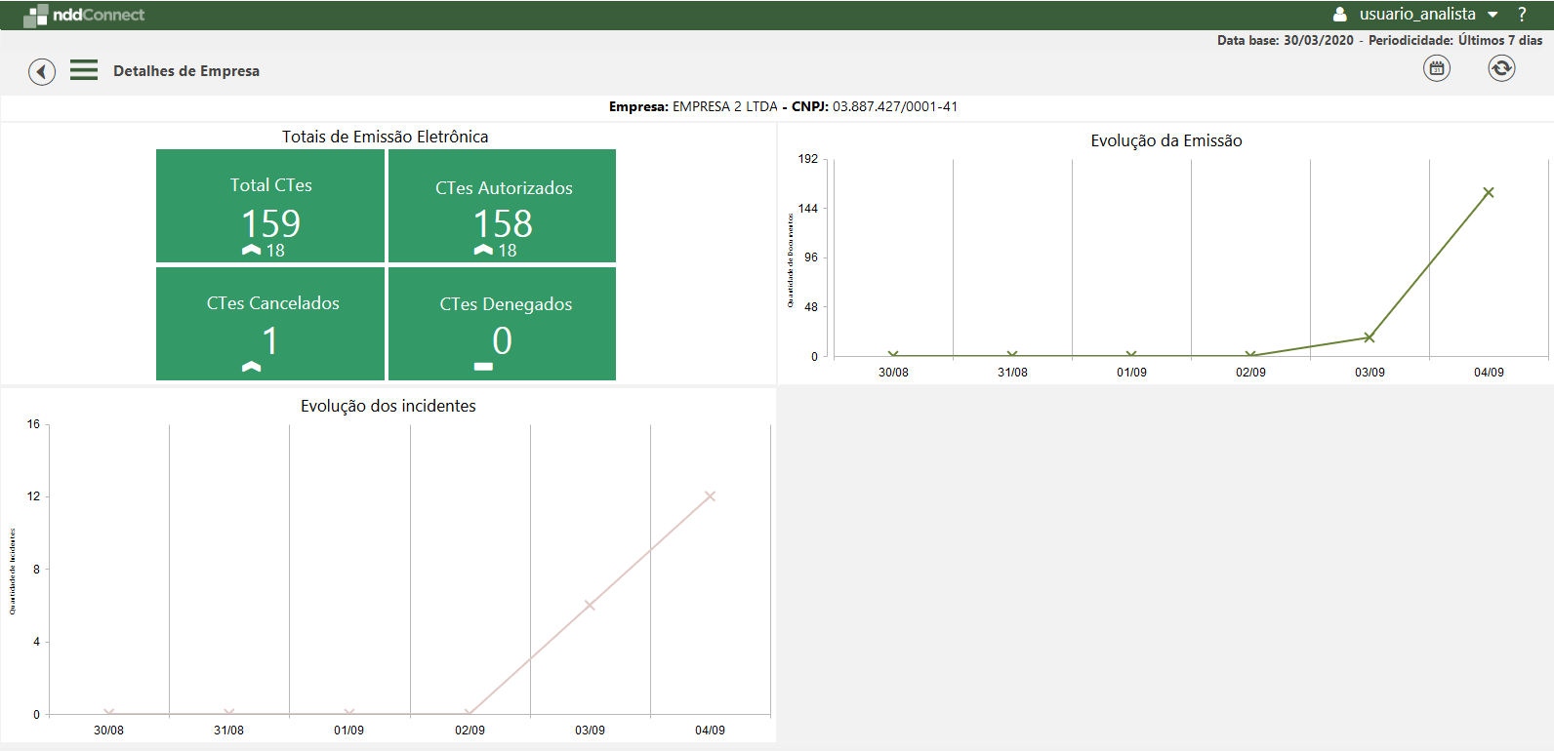The height and width of the screenshot is (751, 1554).
Task: Click the refresh data icon
Action: (1500, 68)
